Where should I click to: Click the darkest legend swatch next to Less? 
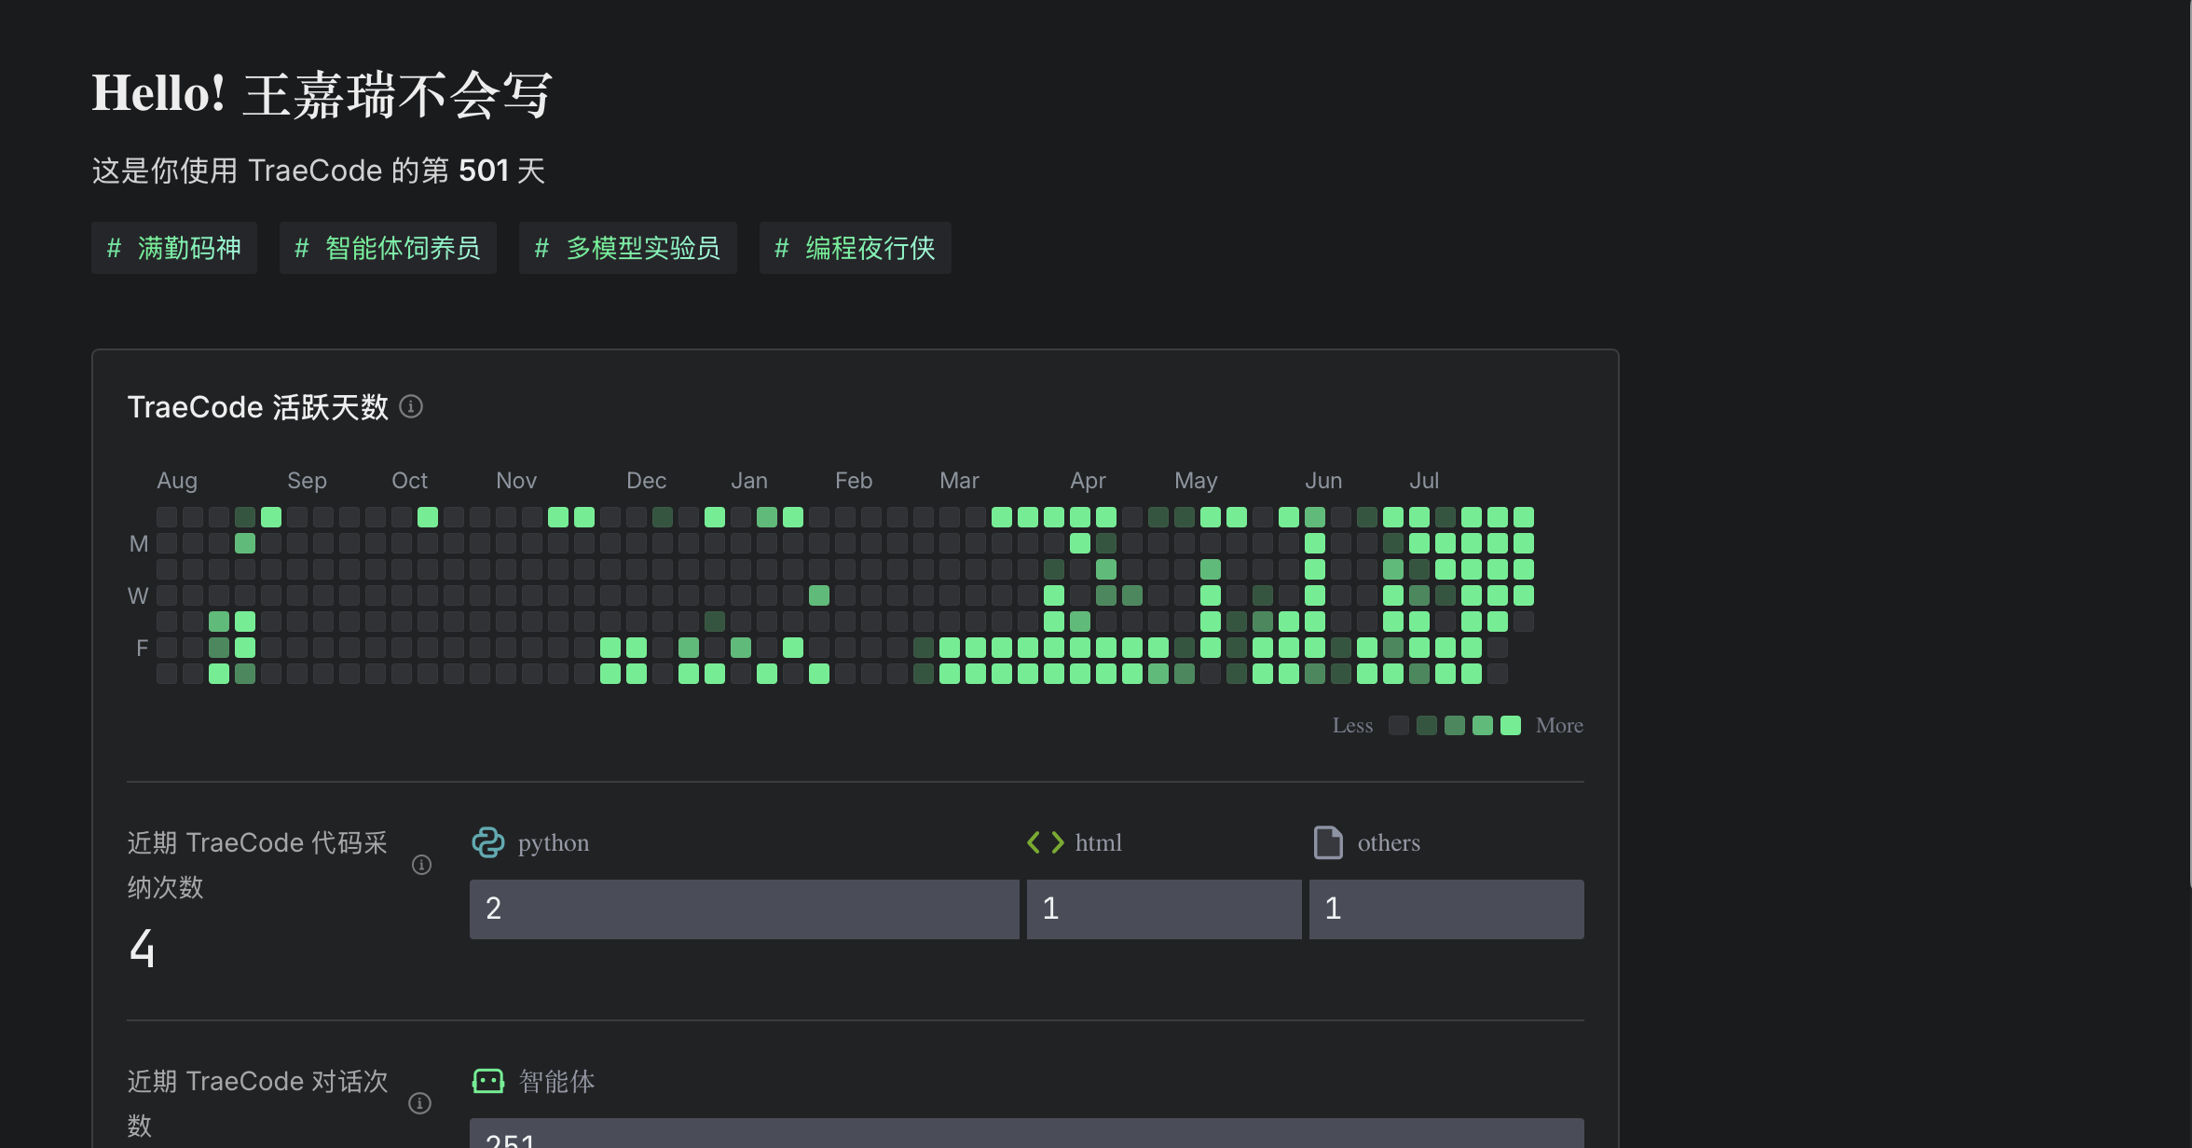(x=1399, y=726)
